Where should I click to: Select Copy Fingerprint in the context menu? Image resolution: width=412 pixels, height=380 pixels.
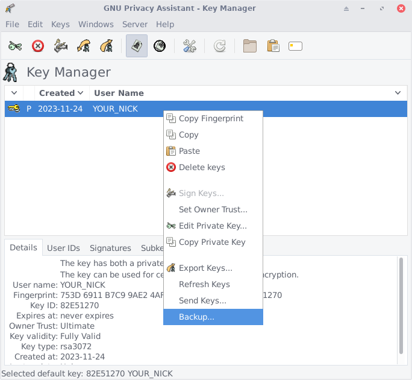[211, 118]
